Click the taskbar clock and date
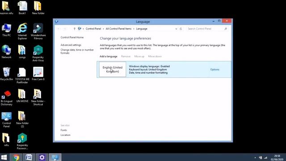The image size is (286, 161). coord(277,157)
